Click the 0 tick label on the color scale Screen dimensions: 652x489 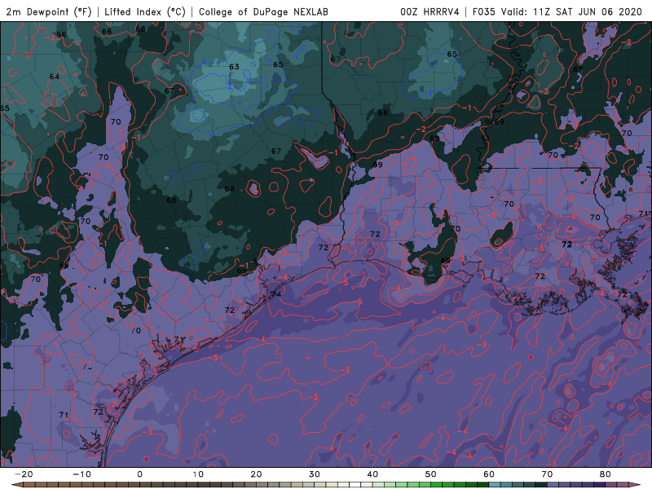tap(139, 474)
